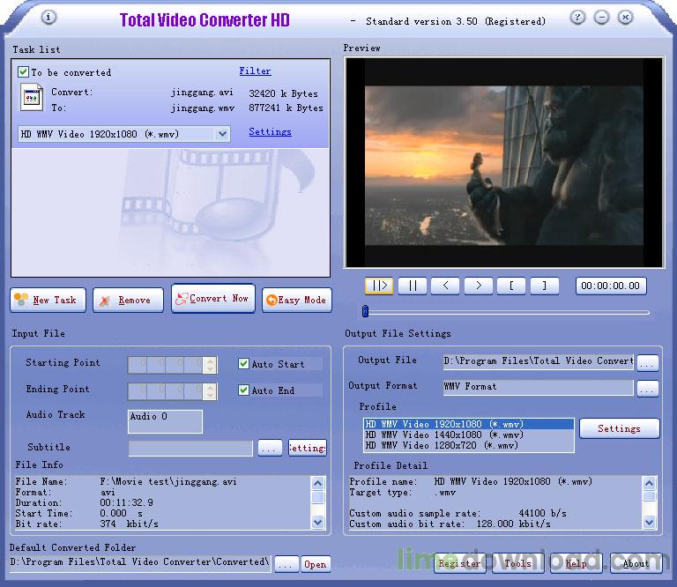This screenshot has height=587, width=677.
Task: Click the Filter link
Action: coord(255,71)
